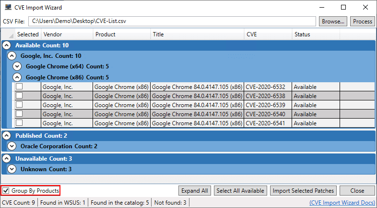Image resolution: width=377 pixels, height=208 pixels.
Task: Click the Not found: 3 status entry
Action: coord(170,203)
